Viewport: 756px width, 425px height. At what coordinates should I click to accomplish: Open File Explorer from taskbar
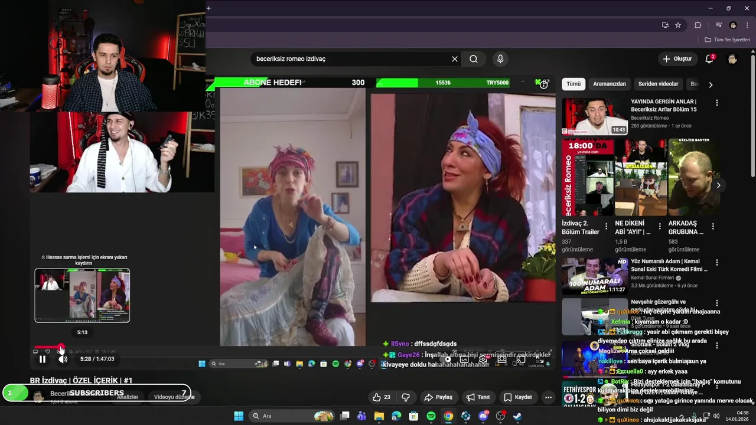click(x=379, y=416)
